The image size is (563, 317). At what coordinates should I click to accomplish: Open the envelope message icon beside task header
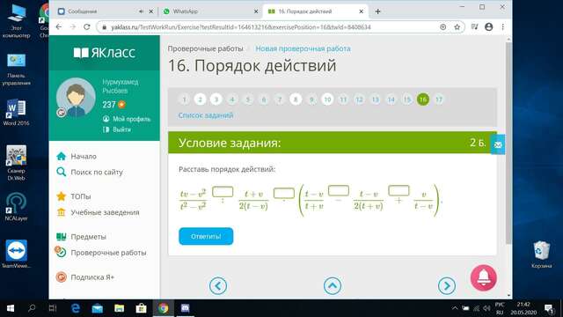(498, 144)
